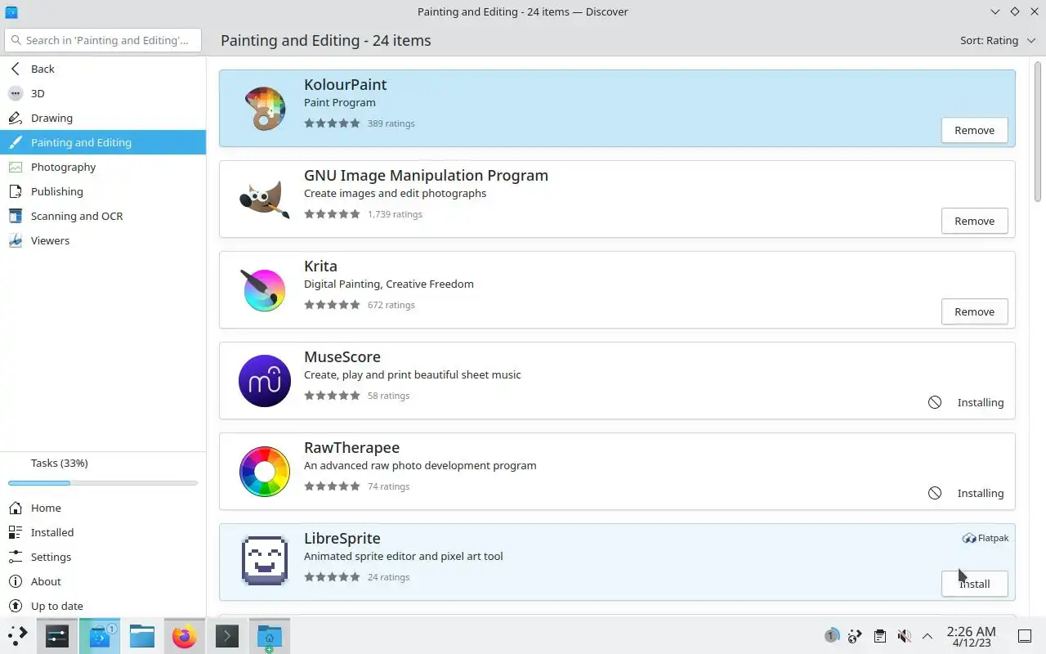The height and width of the screenshot is (654, 1046).
Task: Open the About page
Action: pos(103,581)
